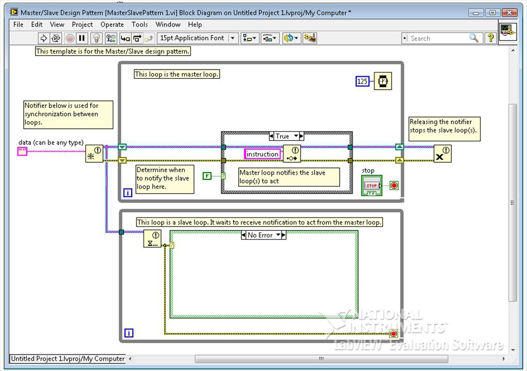The image size is (527, 371).
Task: Click Step Out button
Action: pos(149,38)
